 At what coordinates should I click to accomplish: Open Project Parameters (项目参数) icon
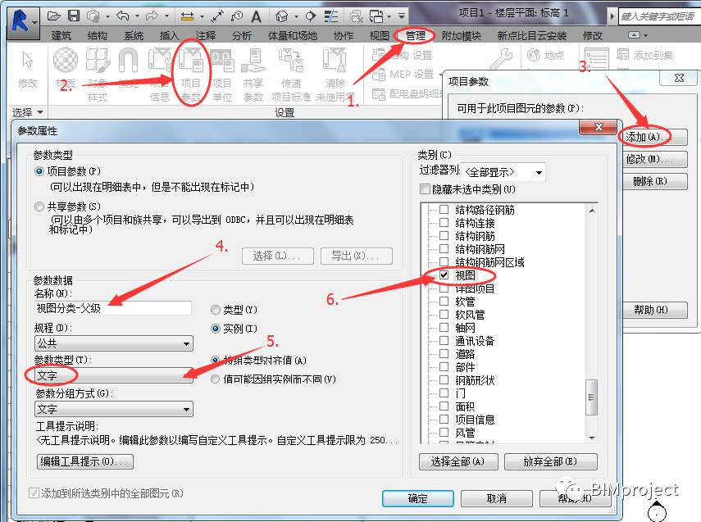[191, 60]
